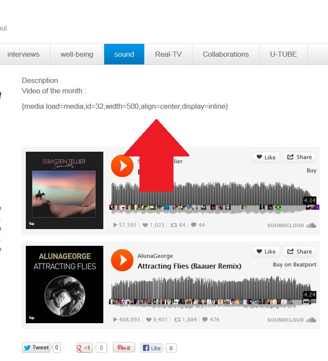Image resolution: width=328 pixels, height=361 pixels.
Task: Switch to the interviews tab
Action: click(23, 54)
